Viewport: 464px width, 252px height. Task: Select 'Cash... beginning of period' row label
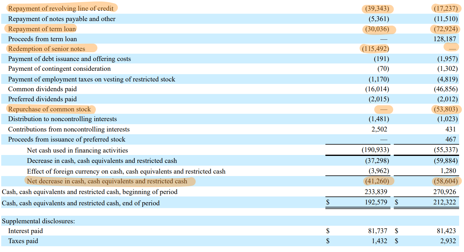coord(89,192)
